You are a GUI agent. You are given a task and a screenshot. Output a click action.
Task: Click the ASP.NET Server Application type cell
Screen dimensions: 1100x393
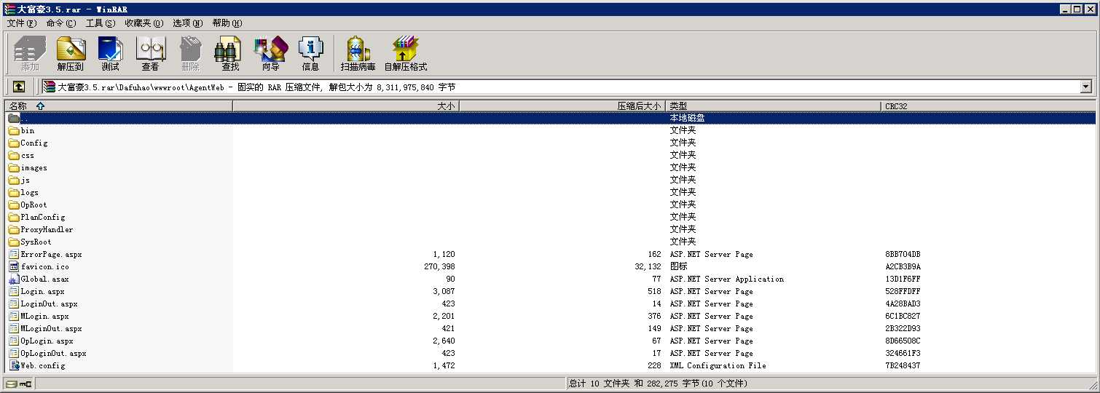pyautogui.click(x=727, y=279)
